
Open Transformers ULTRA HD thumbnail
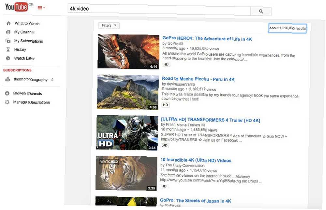tap(127, 133)
